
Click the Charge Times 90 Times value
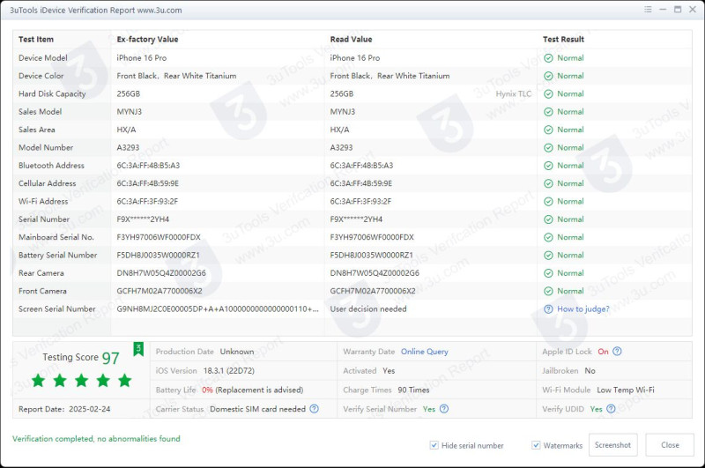click(x=413, y=390)
